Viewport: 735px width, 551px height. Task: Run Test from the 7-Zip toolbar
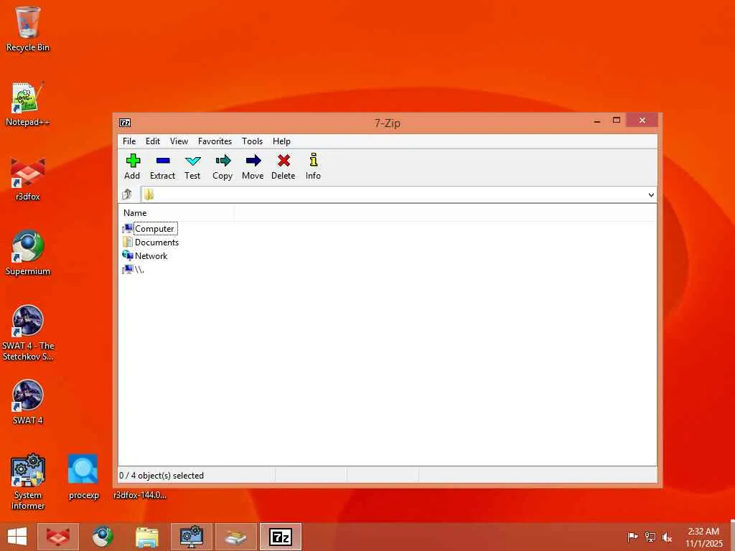(x=192, y=166)
